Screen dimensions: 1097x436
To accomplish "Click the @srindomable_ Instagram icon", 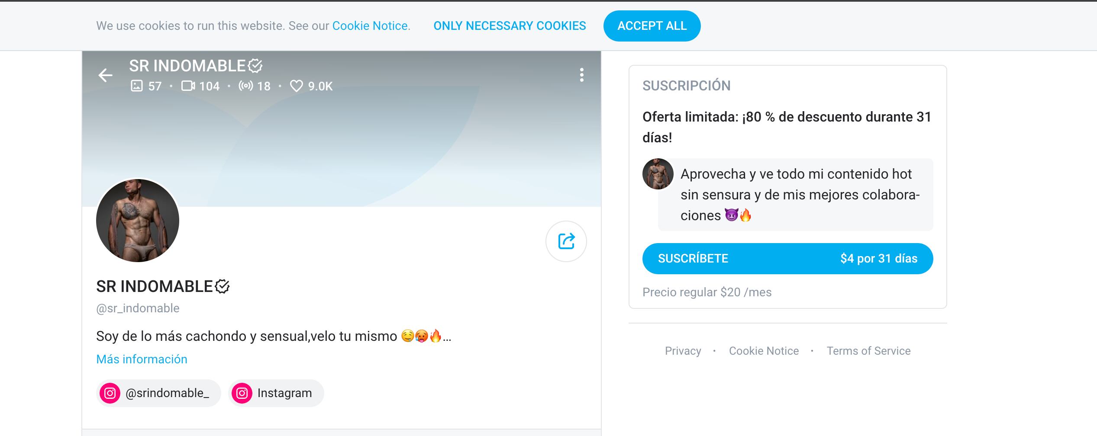I will [110, 393].
